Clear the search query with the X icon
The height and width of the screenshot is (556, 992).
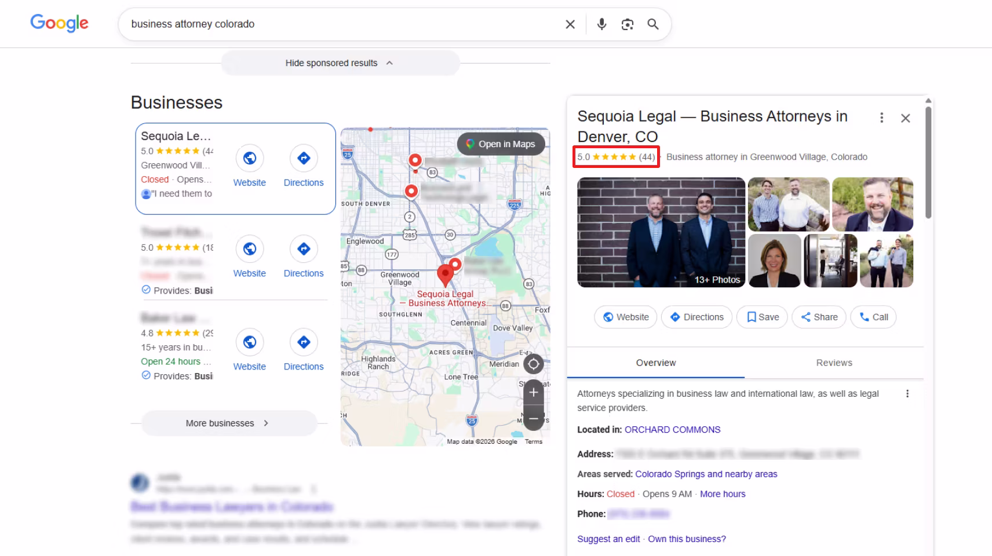tap(570, 24)
